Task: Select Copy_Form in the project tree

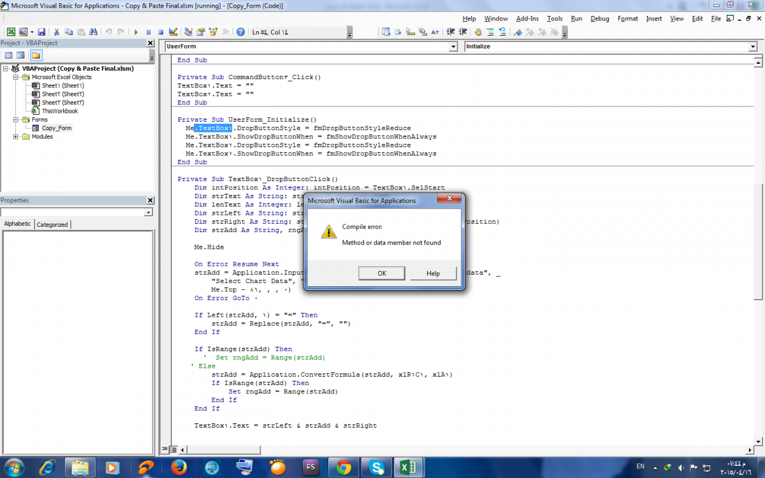Action: point(57,128)
